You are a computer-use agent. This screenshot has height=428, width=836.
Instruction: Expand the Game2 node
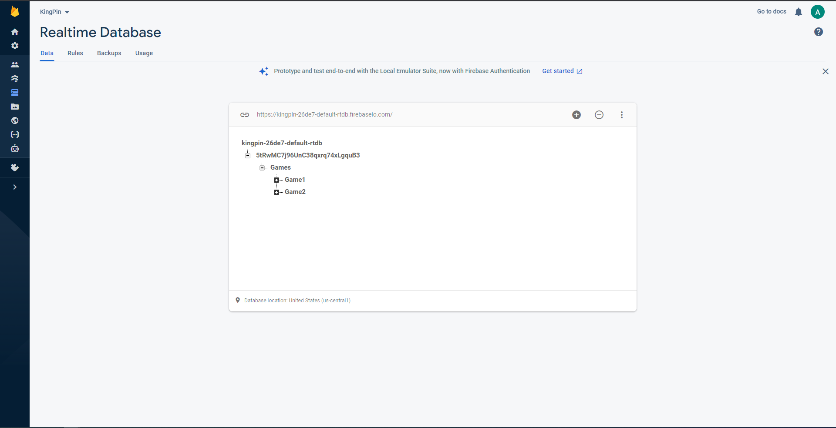[276, 192]
